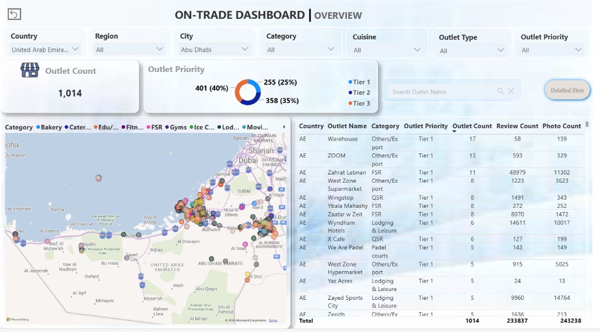Click the Terms link on the map
The image size is (600, 332).
(273, 320)
